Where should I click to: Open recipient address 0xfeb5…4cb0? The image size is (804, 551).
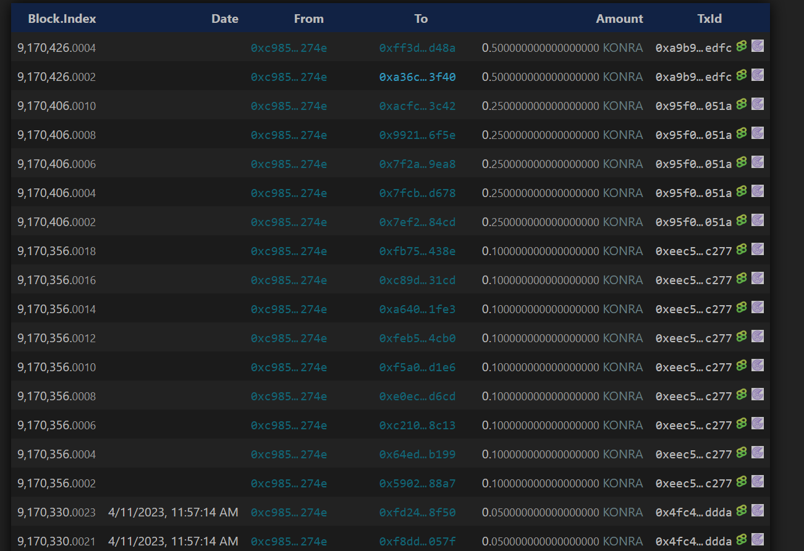click(417, 338)
